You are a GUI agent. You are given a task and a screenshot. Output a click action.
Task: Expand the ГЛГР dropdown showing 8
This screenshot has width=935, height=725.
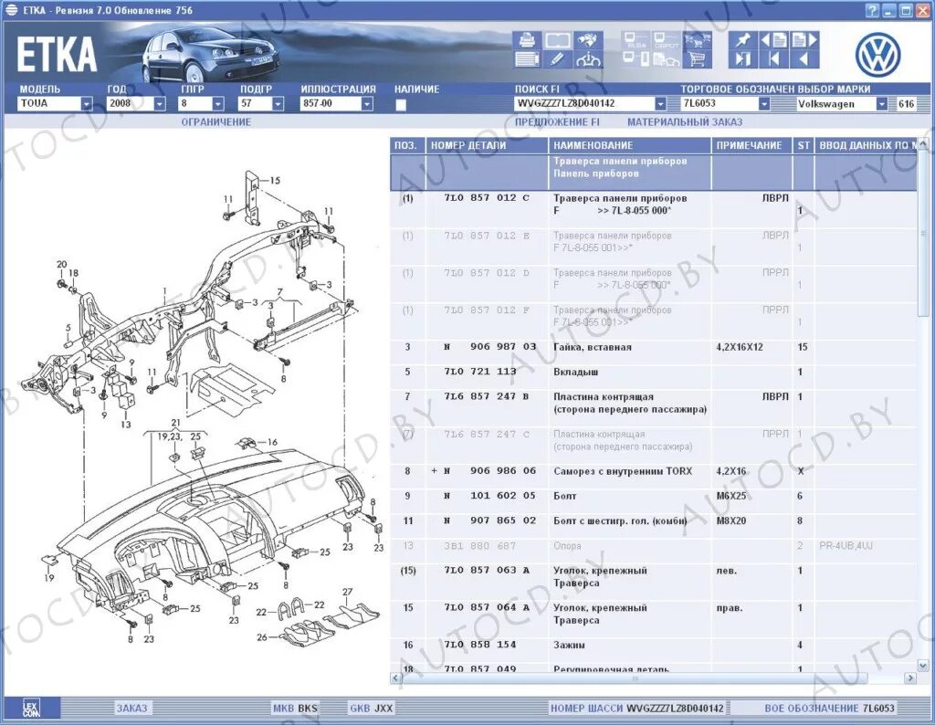pyautogui.click(x=218, y=104)
